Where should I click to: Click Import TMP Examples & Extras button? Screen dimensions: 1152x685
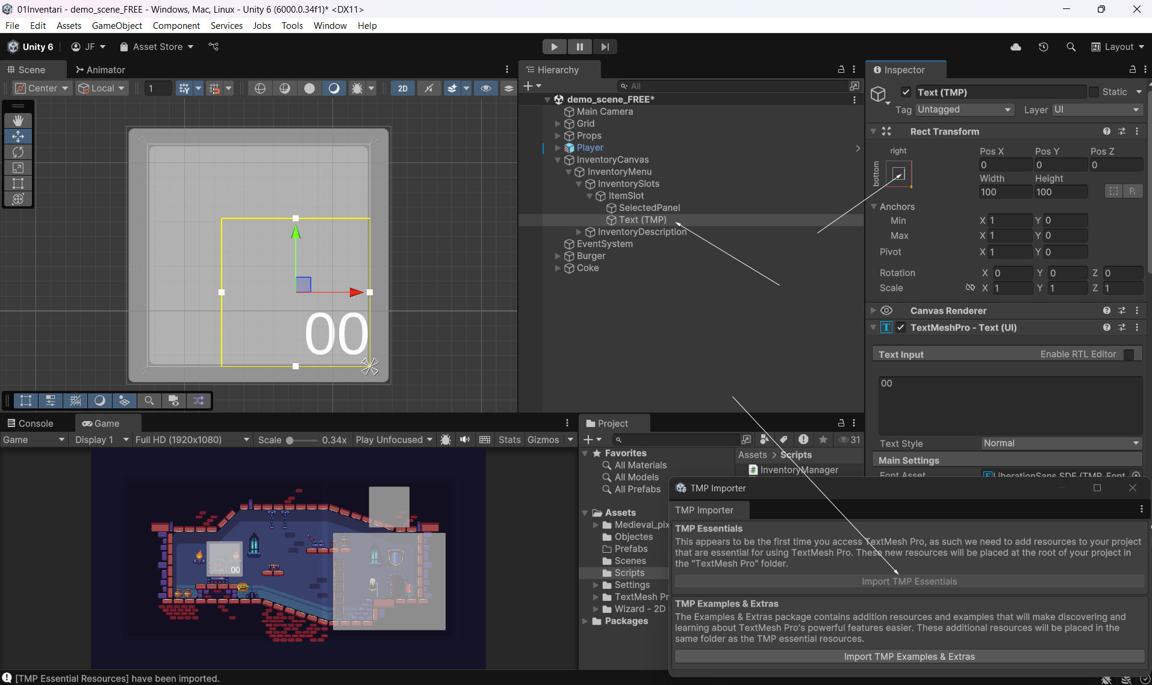(909, 657)
